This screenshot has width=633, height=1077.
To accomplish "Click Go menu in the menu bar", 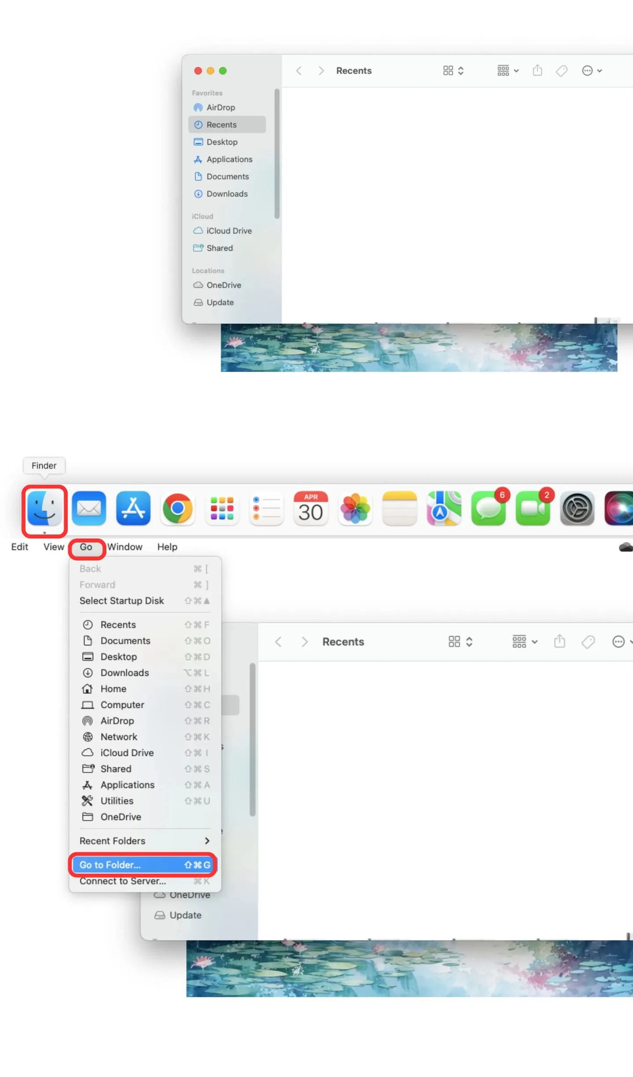I will click(85, 547).
